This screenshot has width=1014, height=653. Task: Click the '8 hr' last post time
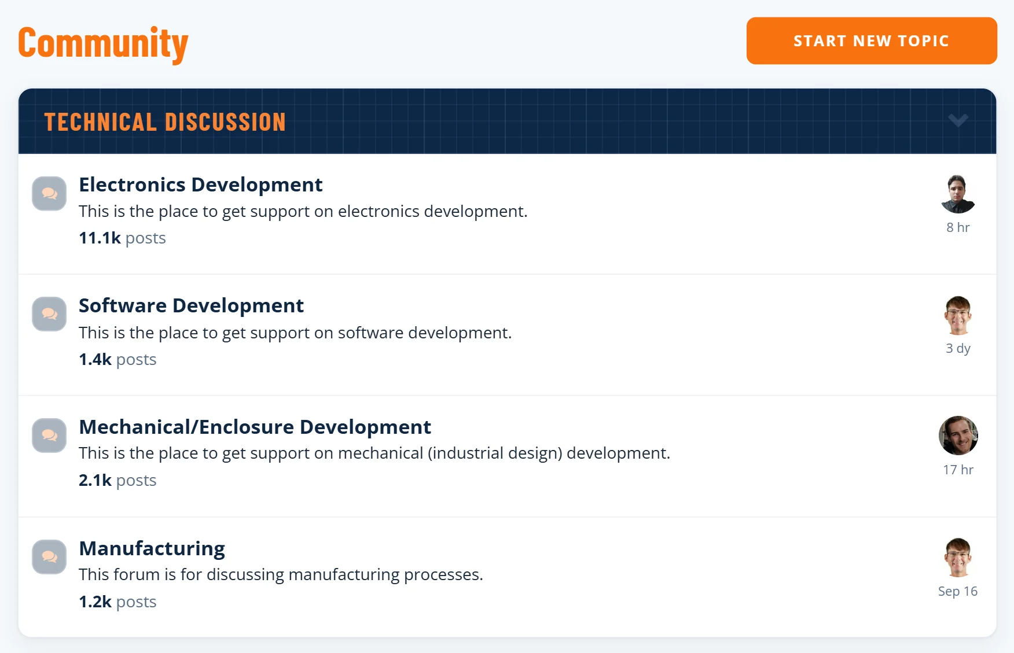pos(958,227)
